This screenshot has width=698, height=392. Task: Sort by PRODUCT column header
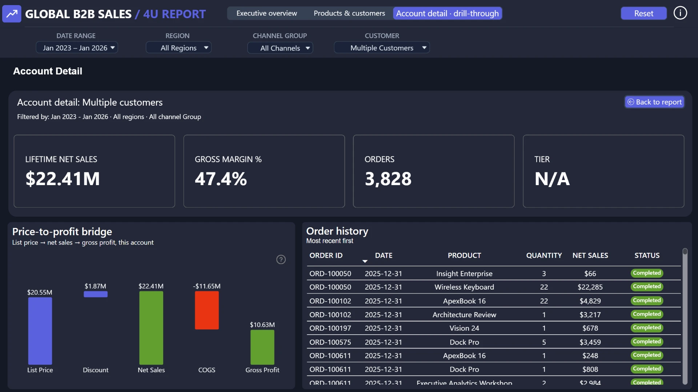point(464,256)
